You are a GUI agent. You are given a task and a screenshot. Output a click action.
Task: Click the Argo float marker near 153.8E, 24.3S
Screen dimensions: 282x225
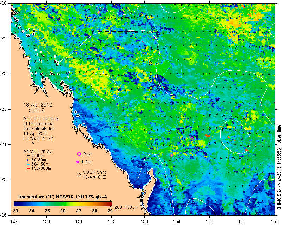pos(171,155)
